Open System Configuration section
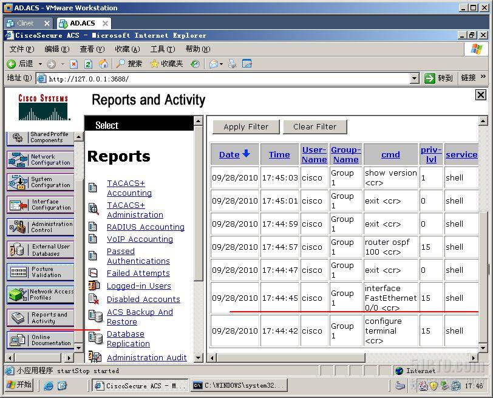The height and width of the screenshot is (398, 493). click(40, 182)
